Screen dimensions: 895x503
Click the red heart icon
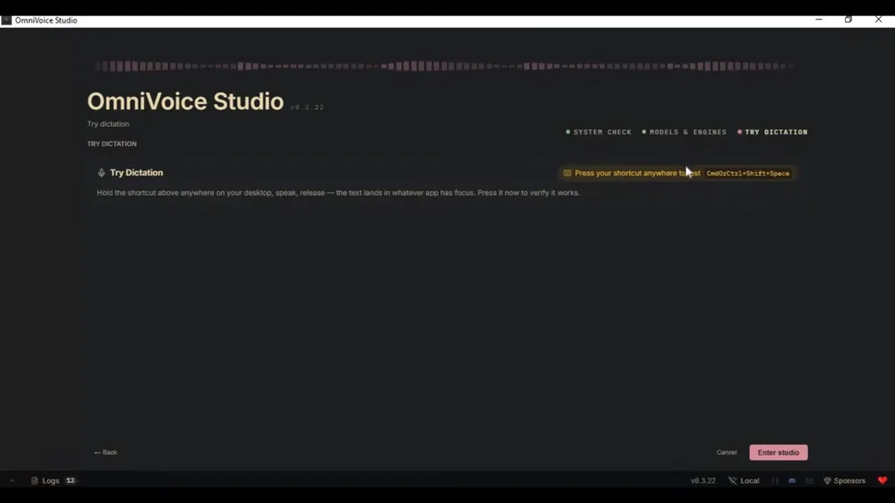click(882, 481)
